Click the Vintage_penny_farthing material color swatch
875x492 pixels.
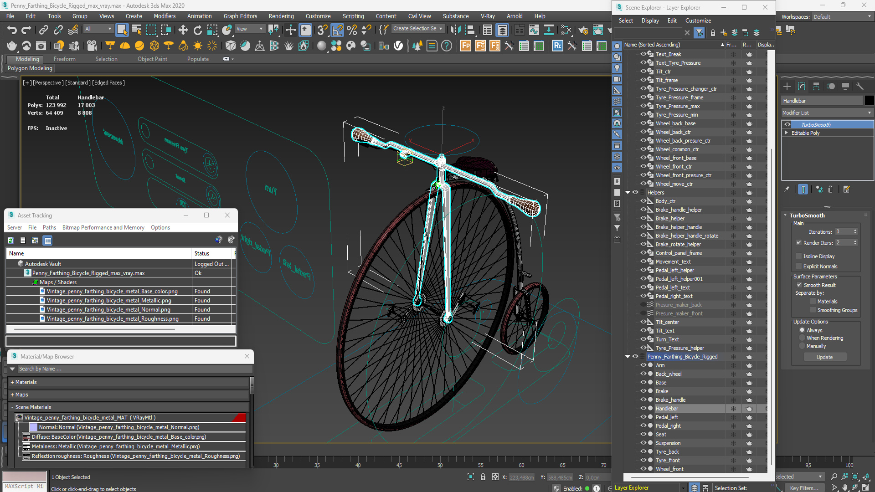click(x=243, y=417)
